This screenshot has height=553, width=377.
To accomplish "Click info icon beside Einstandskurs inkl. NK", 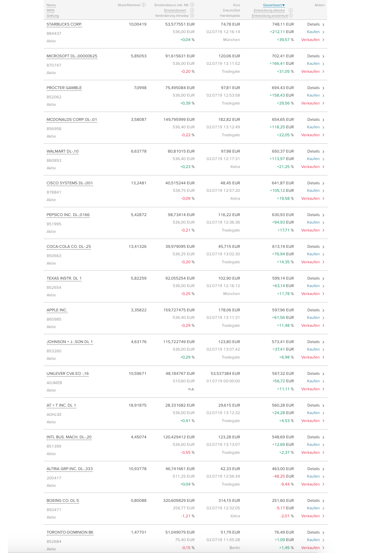I will (192, 5).
